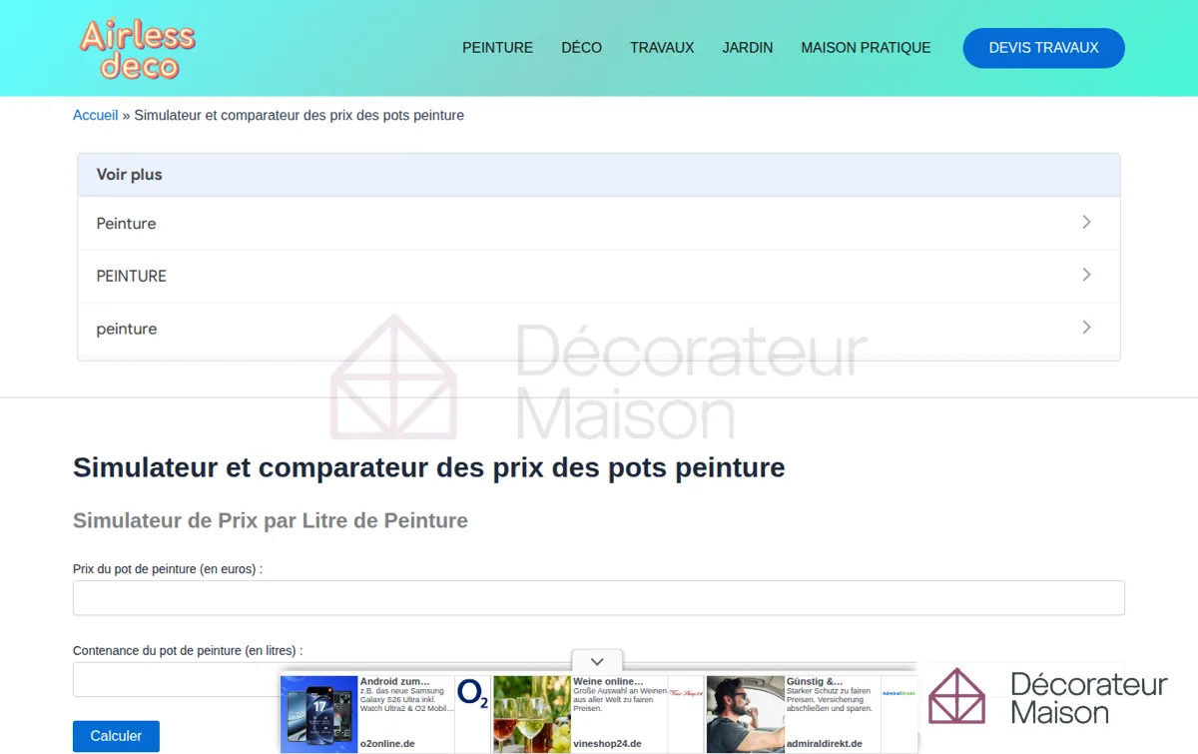Click the Calculer button
The height and width of the screenshot is (754, 1198).
click(116, 736)
